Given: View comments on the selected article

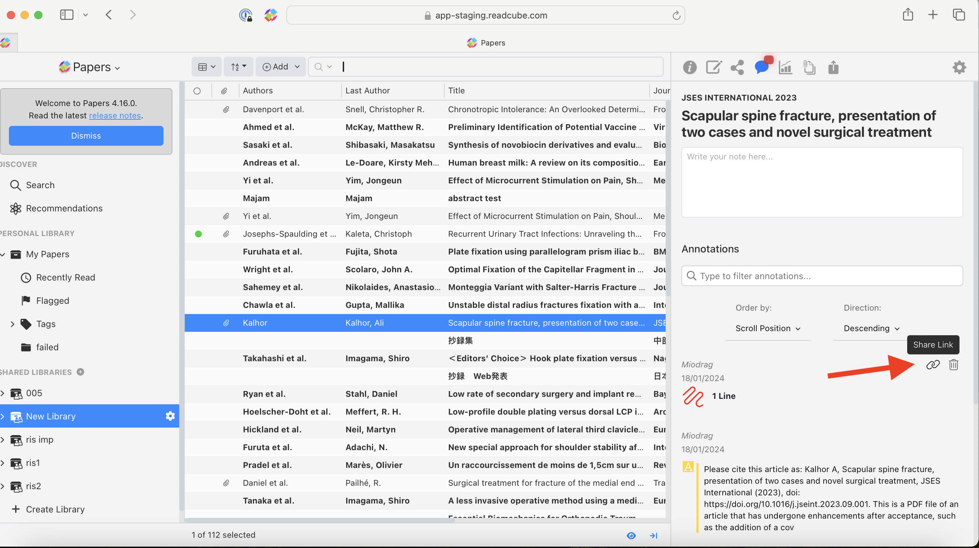Looking at the screenshot, I should (761, 67).
